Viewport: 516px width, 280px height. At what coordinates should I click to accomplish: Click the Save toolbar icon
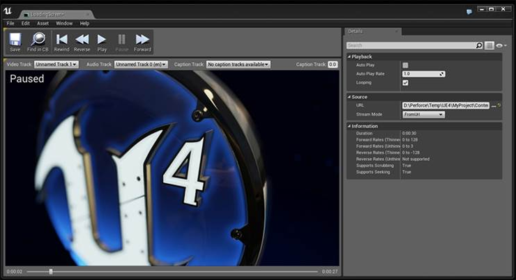[15, 39]
